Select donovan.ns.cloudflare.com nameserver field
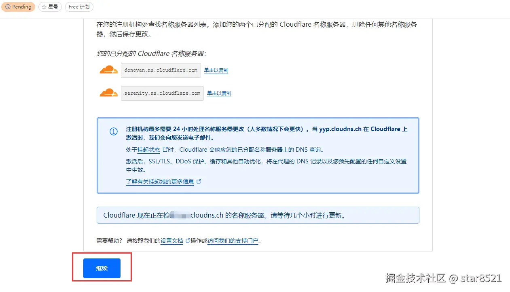 click(x=161, y=70)
